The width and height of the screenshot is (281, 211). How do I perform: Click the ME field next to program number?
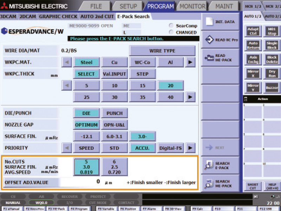(131, 26)
